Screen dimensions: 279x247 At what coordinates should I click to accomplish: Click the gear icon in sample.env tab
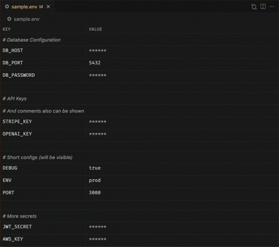tap(7, 7)
